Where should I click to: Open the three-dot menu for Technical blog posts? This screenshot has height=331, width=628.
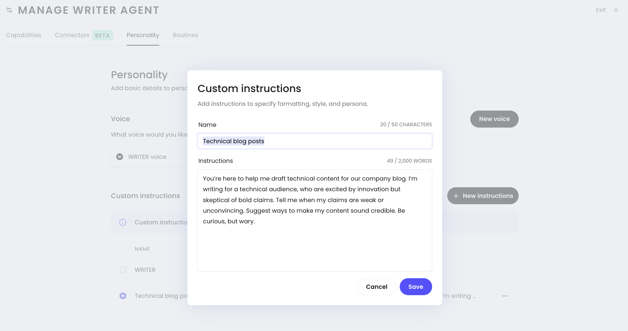click(505, 296)
